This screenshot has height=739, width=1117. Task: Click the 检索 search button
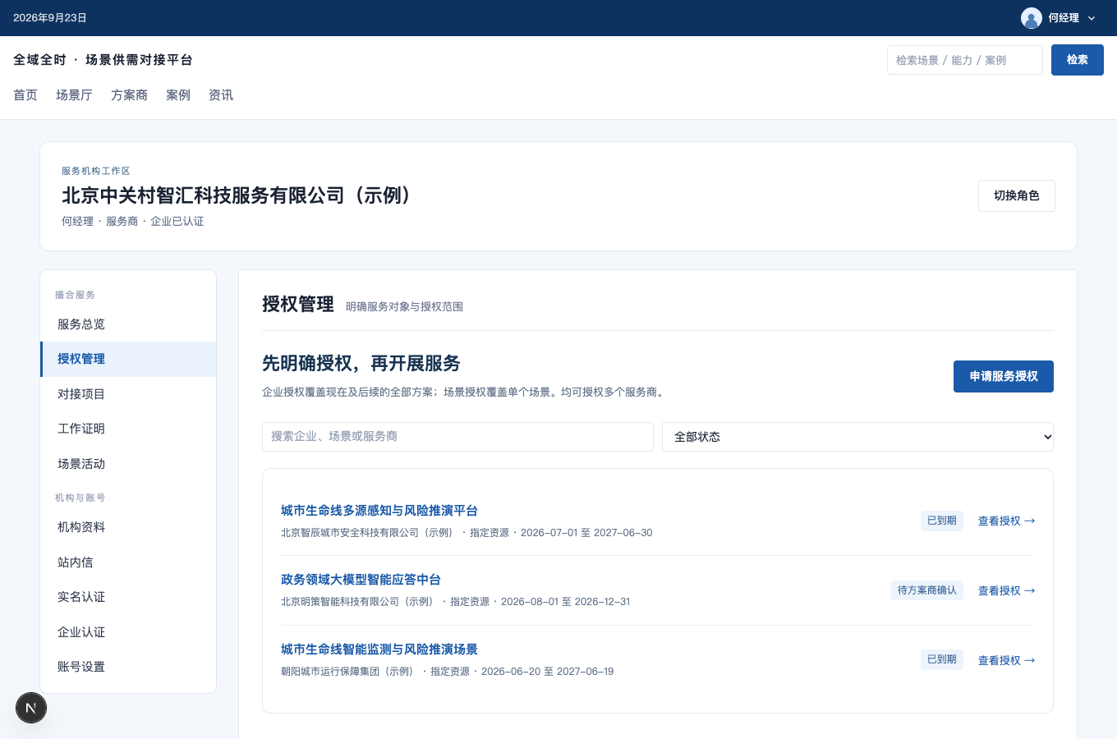coord(1077,60)
